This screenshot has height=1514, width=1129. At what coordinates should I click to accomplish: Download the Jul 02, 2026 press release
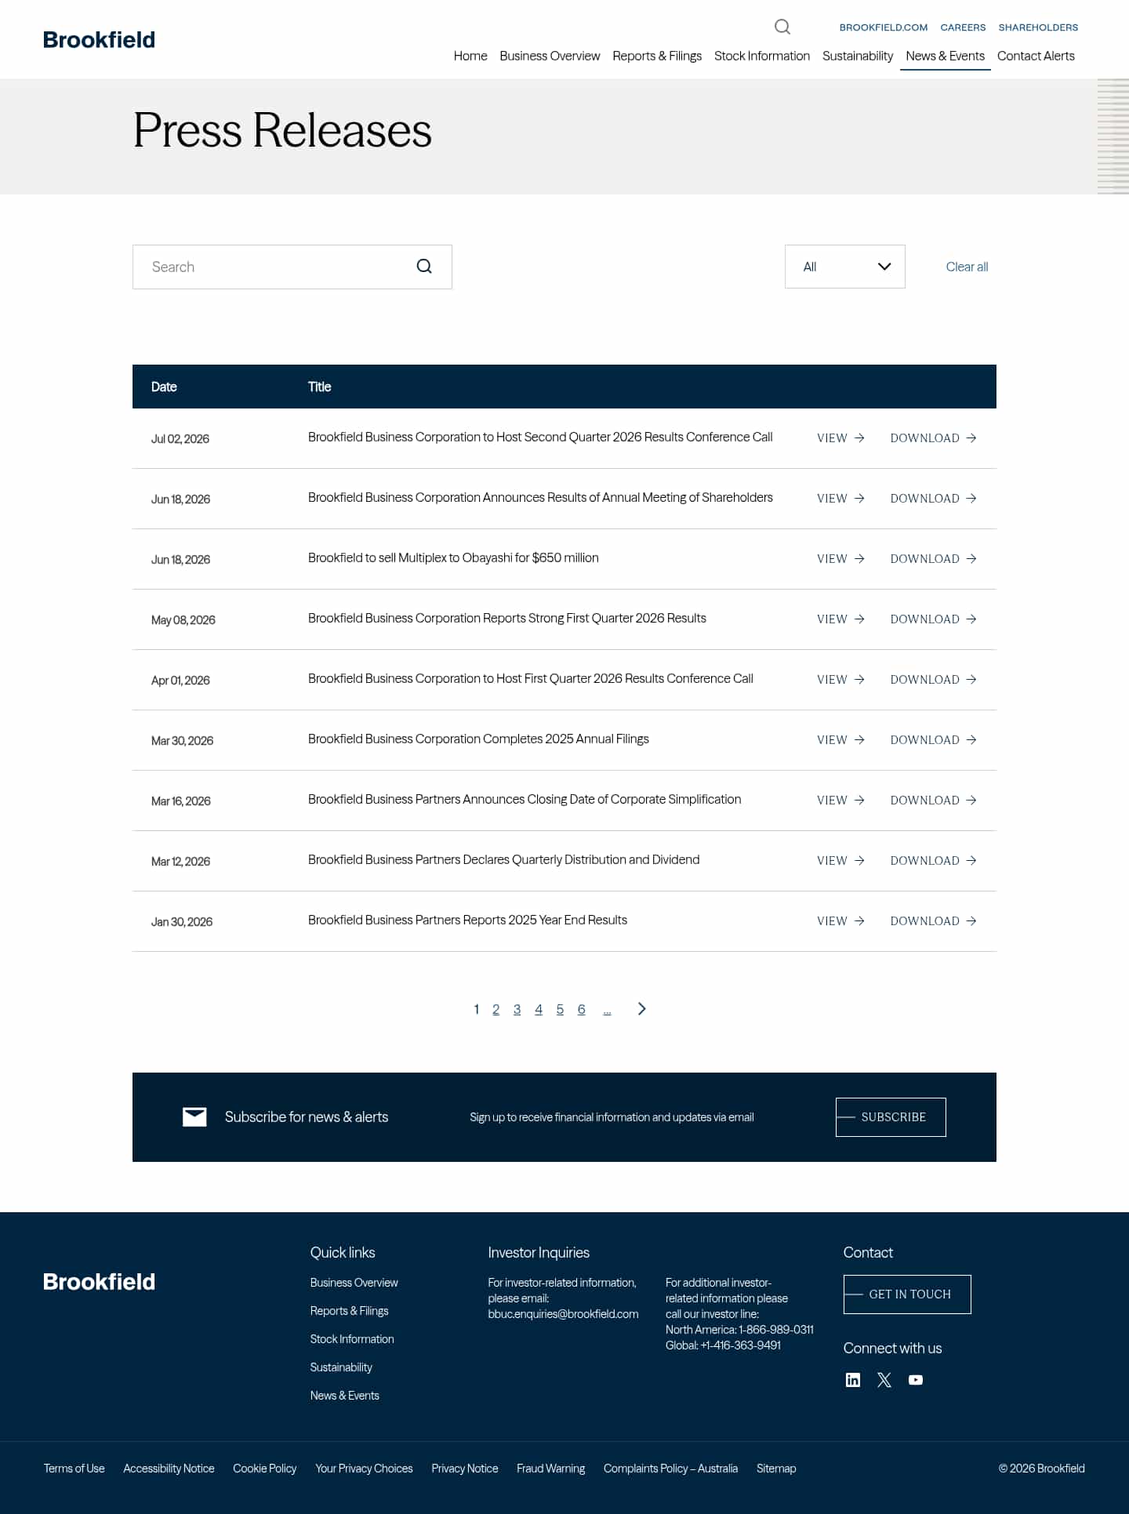(933, 438)
